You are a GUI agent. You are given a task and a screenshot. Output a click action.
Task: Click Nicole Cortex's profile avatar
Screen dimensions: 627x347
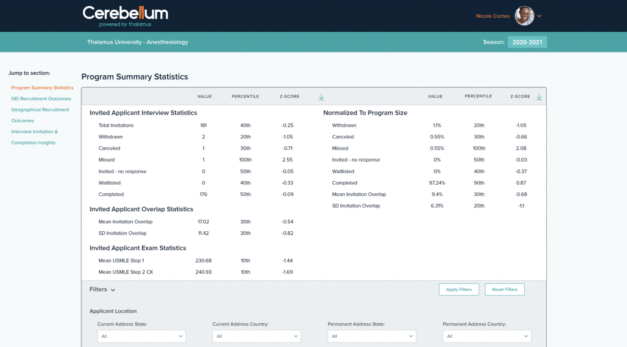[524, 16]
